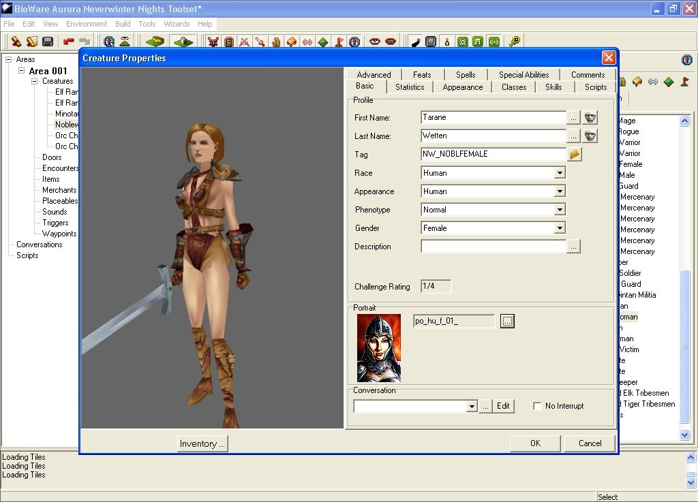698x502 pixels.
Task: Open the Wizards menu
Action: coord(177,24)
